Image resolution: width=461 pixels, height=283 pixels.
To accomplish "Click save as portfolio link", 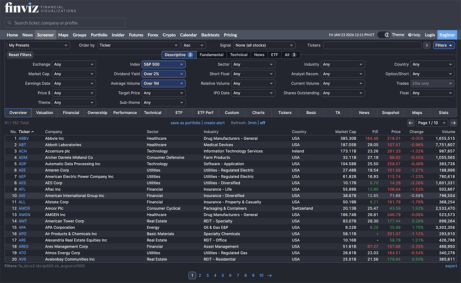I will [185, 123].
